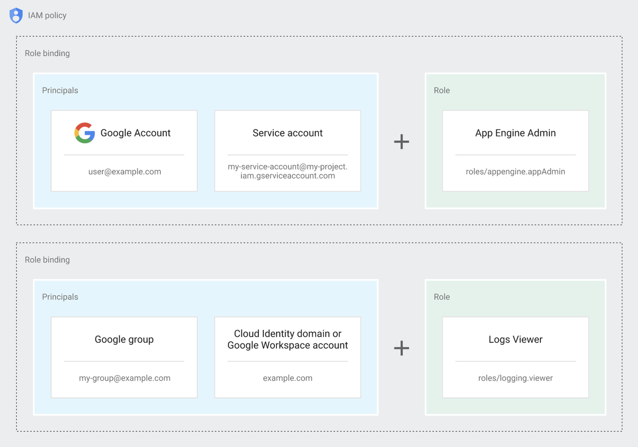Viewport: 638px width, 447px height.
Task: Click Cloud Identity domain or Google Workspace heading
Action: coord(288,340)
